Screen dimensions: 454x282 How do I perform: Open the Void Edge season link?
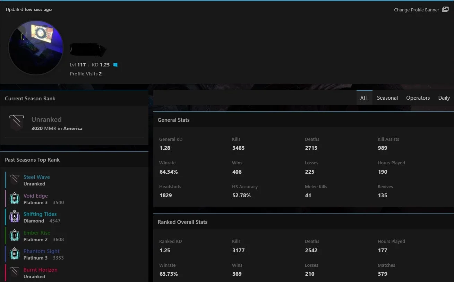pos(36,195)
